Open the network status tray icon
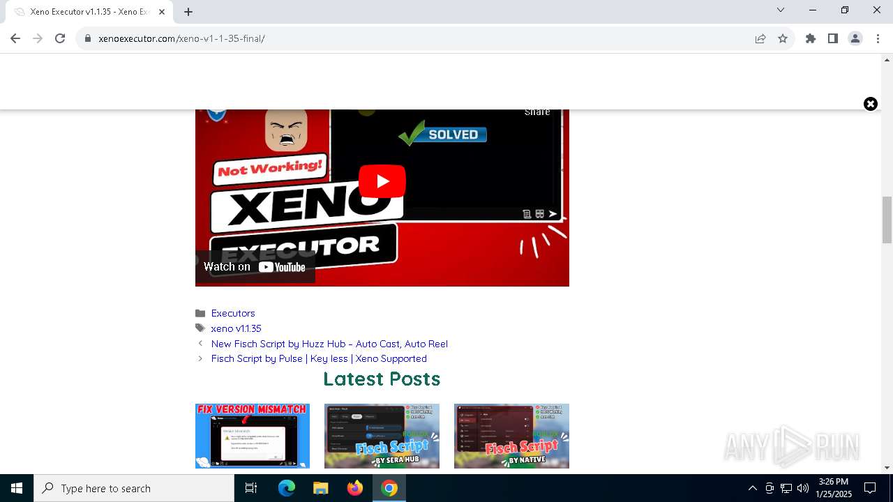 click(x=786, y=488)
